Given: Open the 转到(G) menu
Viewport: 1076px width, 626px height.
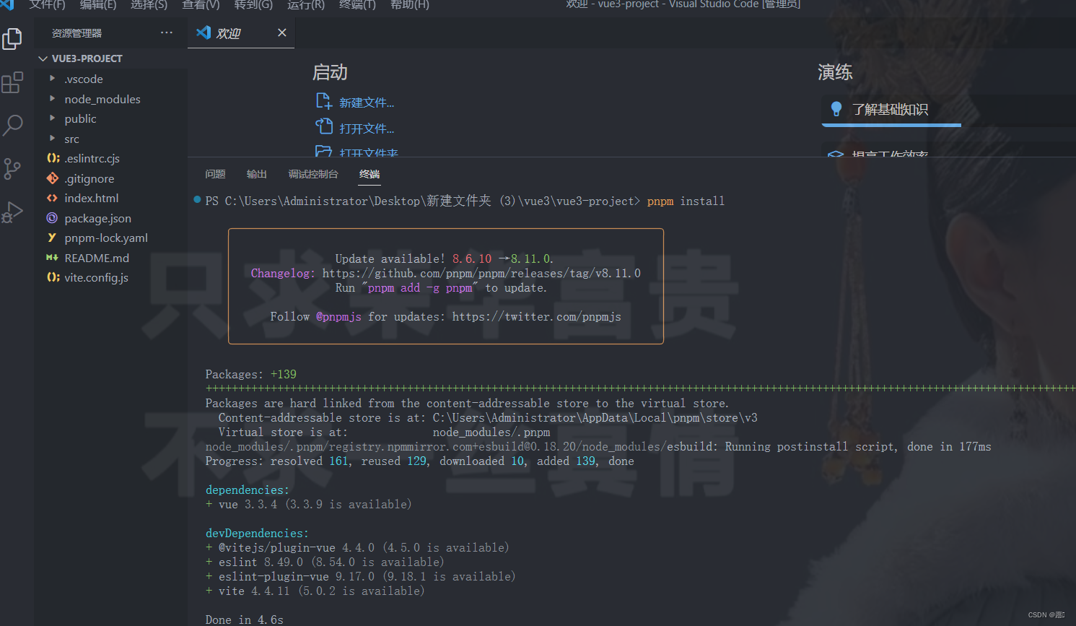Looking at the screenshot, I should [x=253, y=4].
